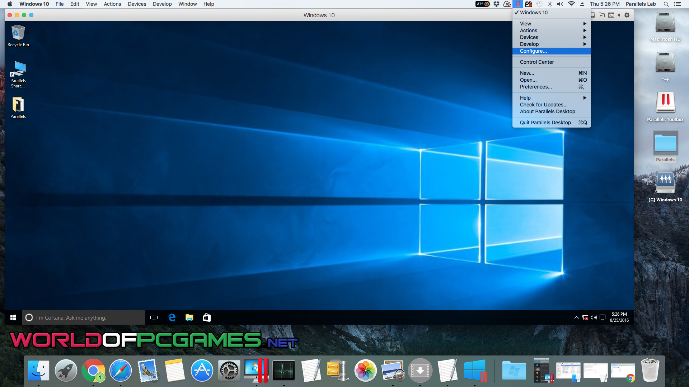Image resolution: width=689 pixels, height=387 pixels.
Task: Toggle the checked Windows 10 menu entry
Action: (534, 13)
